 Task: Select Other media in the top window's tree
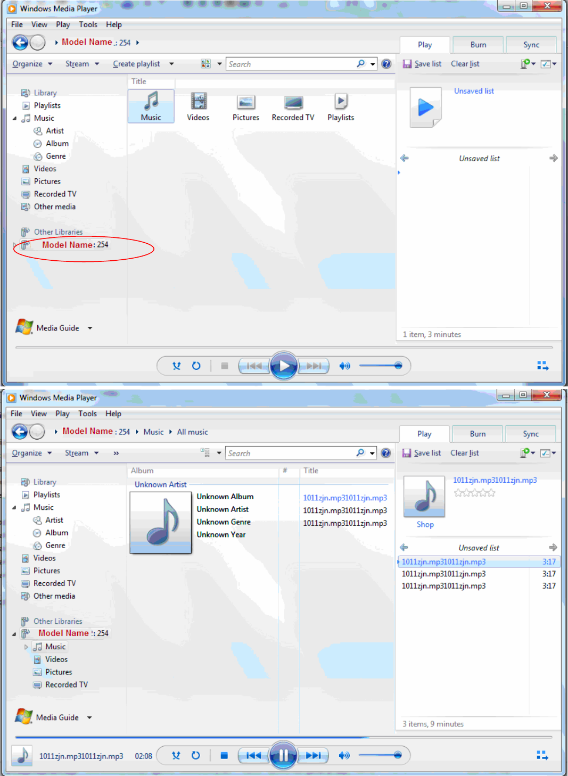point(55,207)
